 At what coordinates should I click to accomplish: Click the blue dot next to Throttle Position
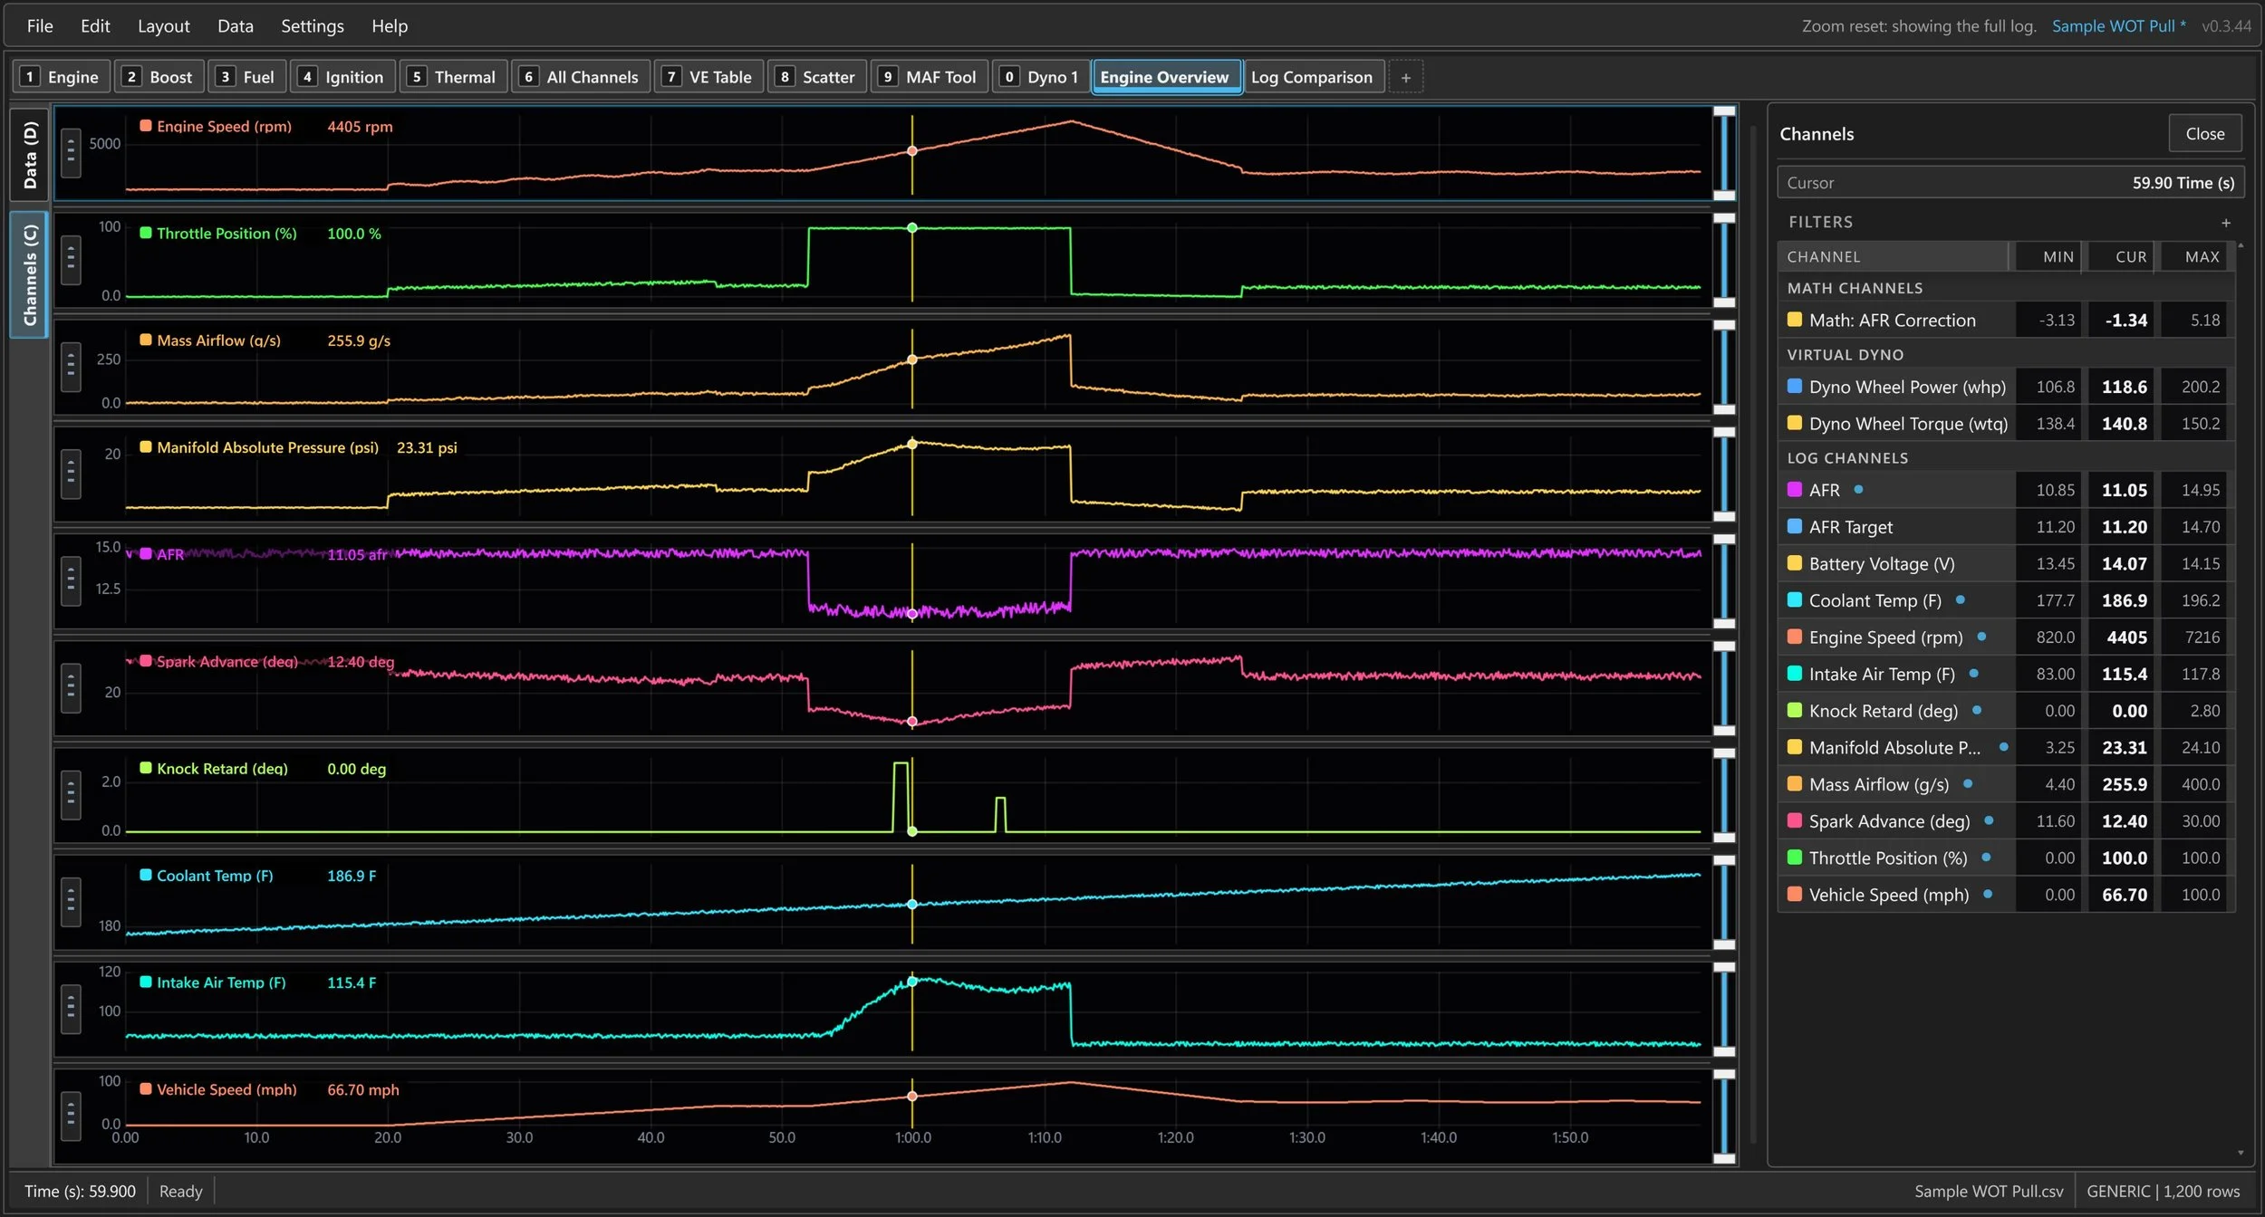click(1986, 858)
